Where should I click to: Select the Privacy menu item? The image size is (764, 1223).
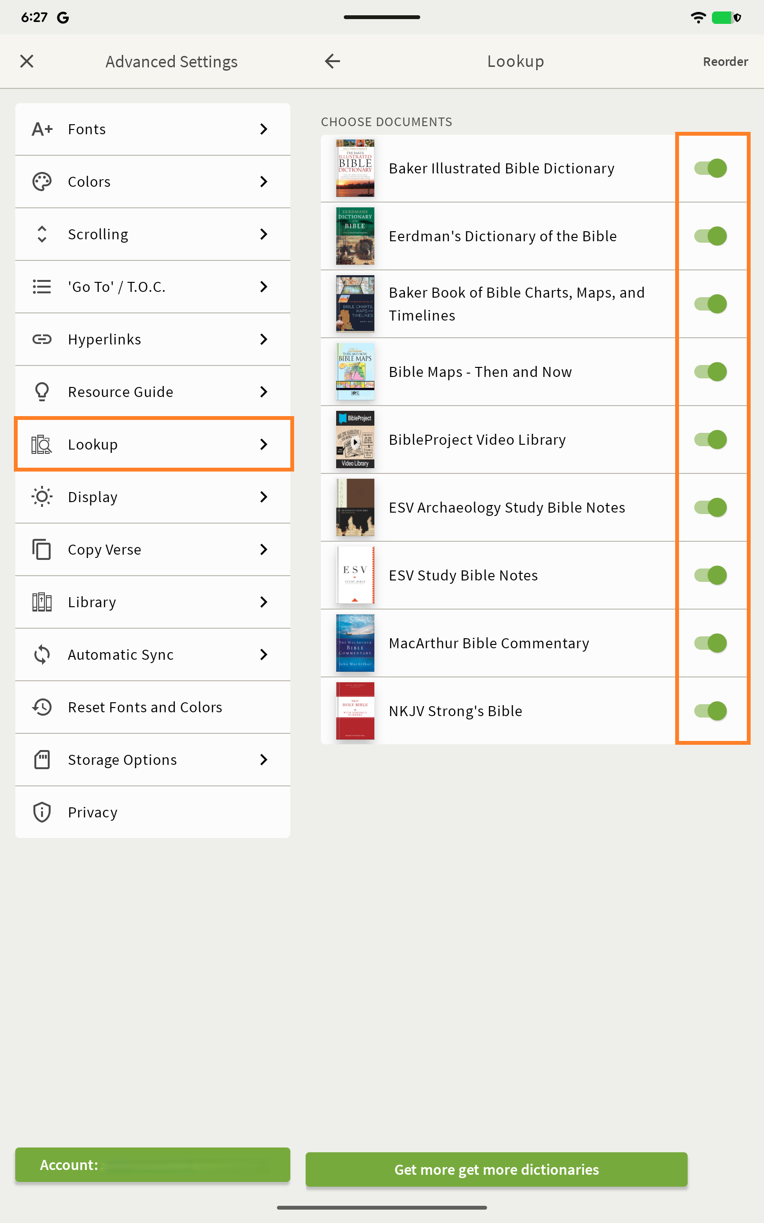click(153, 813)
